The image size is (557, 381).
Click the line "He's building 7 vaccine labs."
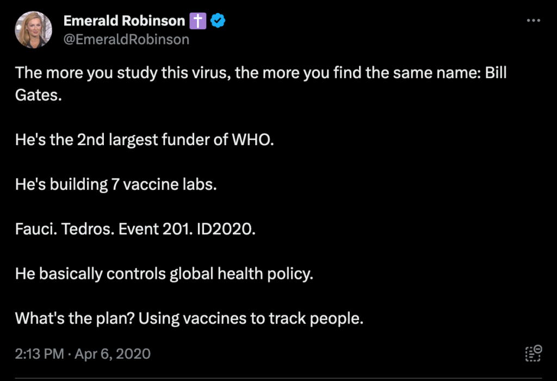[116, 185]
